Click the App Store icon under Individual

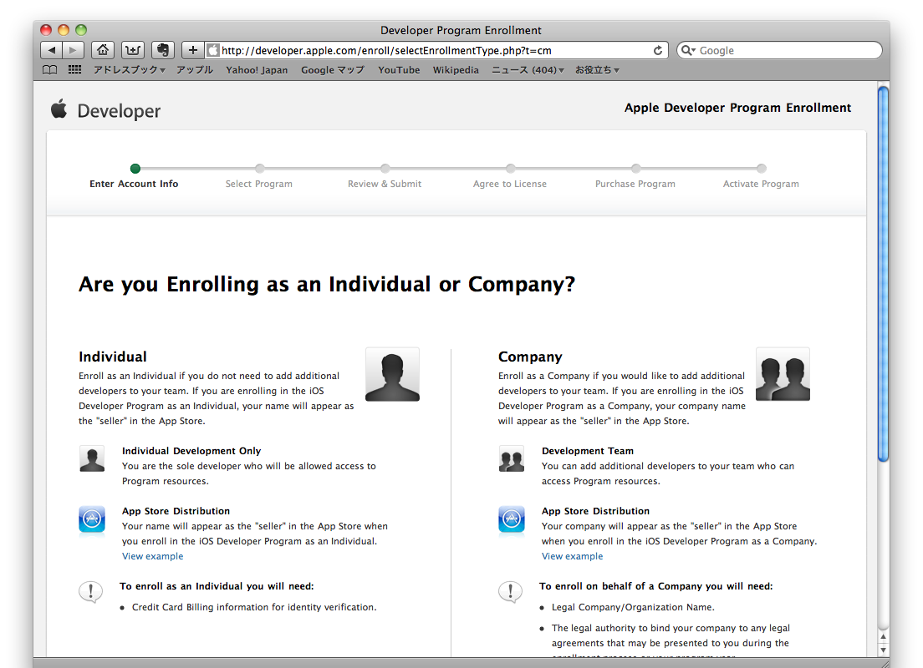(92, 519)
